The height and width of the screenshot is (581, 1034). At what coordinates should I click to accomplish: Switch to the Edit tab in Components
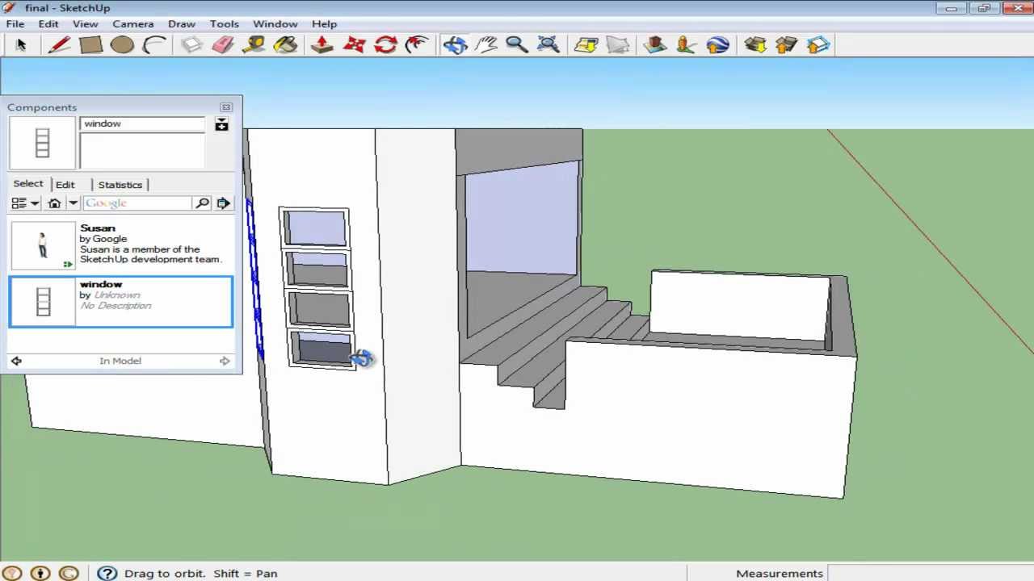[65, 185]
